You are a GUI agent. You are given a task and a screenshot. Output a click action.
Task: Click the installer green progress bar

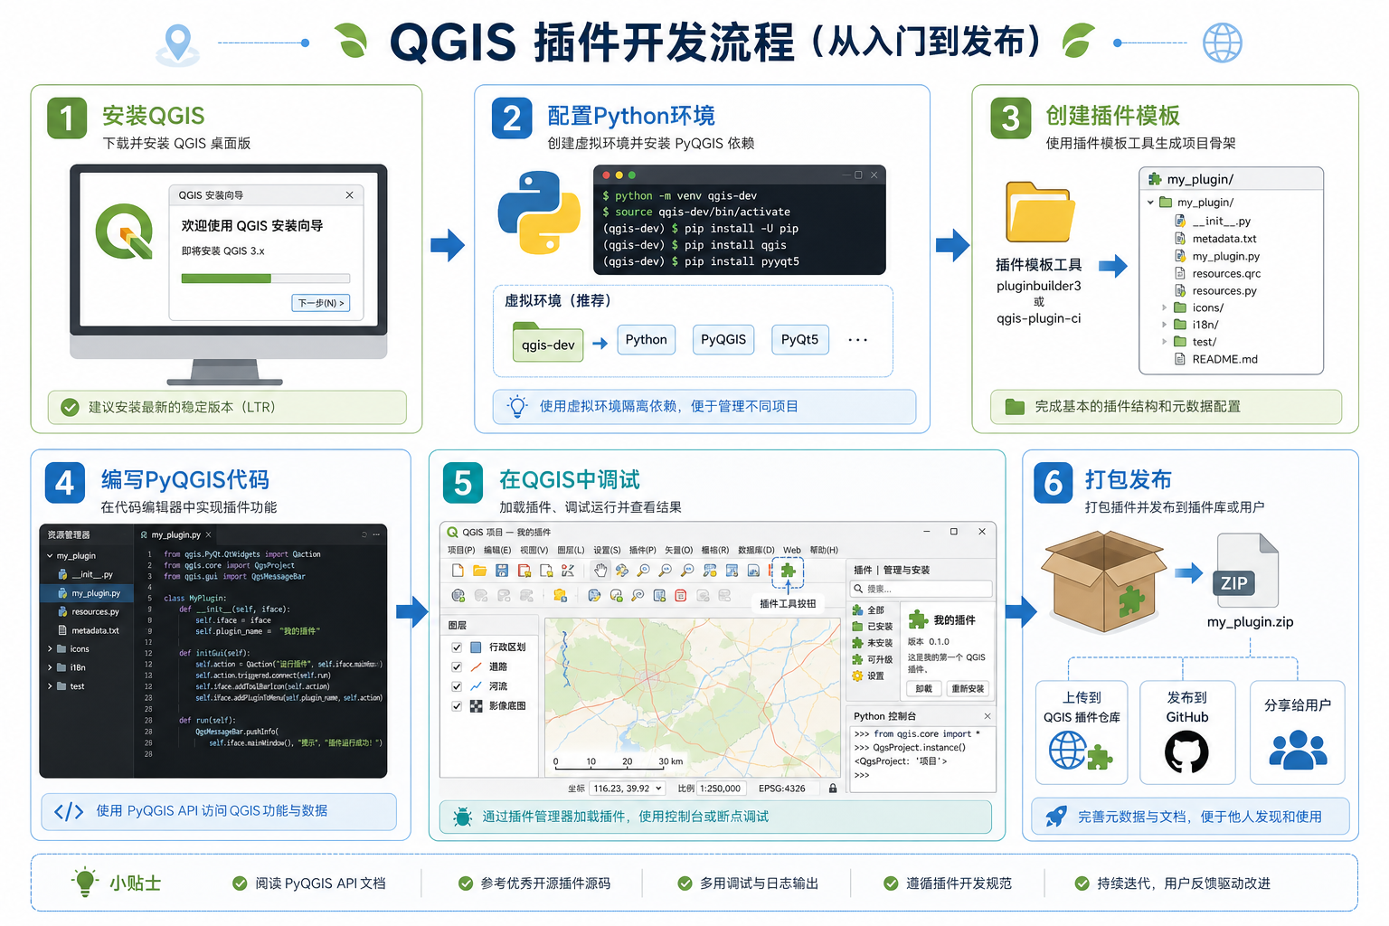[x=265, y=279]
